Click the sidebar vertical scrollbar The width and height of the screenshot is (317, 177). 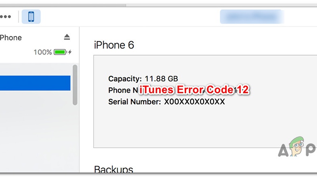[x=75, y=85]
